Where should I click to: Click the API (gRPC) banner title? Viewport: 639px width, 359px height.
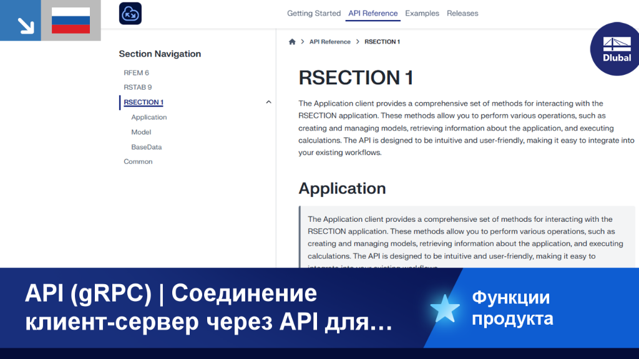(208, 307)
